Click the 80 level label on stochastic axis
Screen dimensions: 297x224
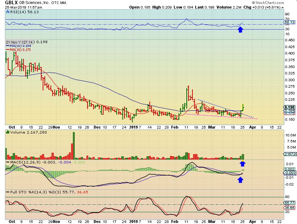[x=287, y=197]
